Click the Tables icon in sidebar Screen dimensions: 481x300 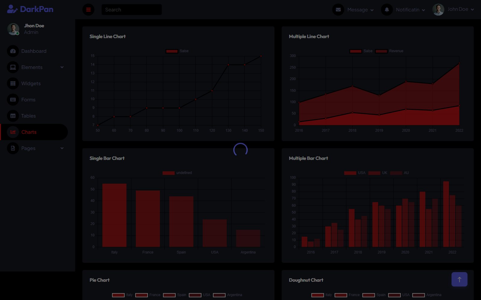[13, 116]
